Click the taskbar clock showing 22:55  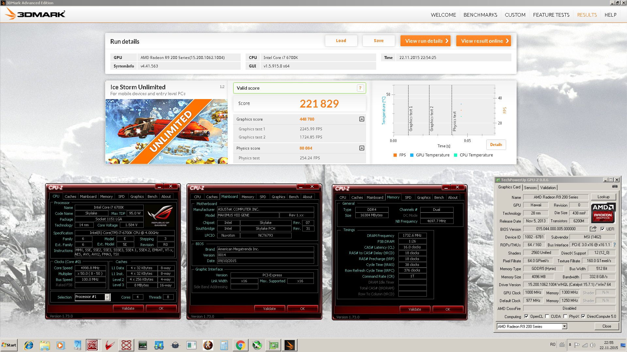point(609,345)
